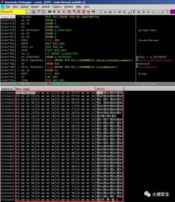The height and width of the screenshot is (202, 175).
Task: Open the Window menu
Action: click(x=69, y=7)
